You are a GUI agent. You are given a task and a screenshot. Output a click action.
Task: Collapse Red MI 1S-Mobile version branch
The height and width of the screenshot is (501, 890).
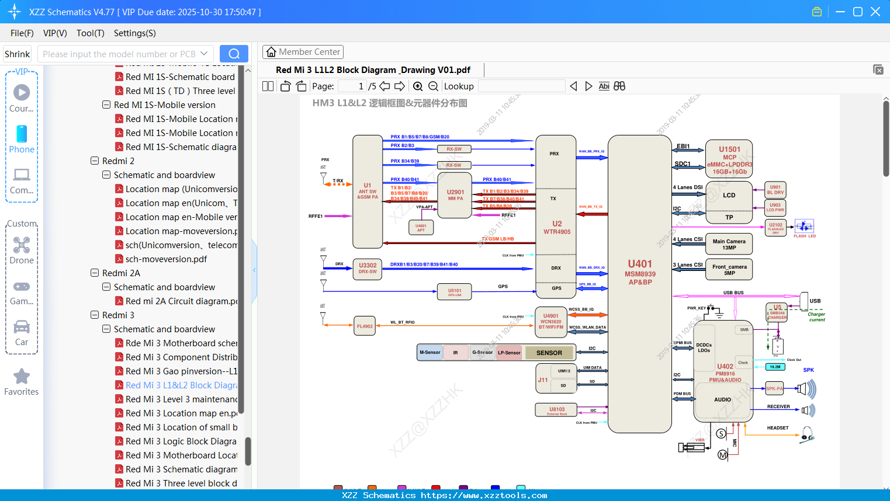pos(106,105)
